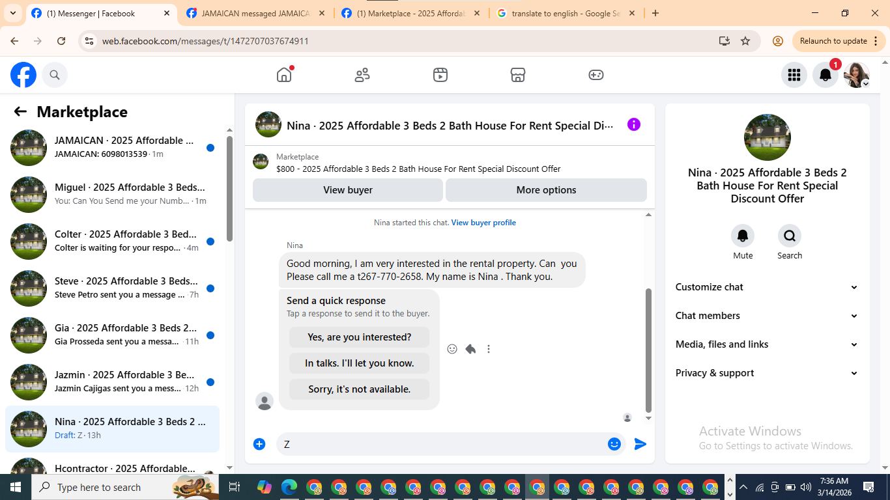Open conversation information purple icon
Image resolution: width=890 pixels, height=500 pixels.
click(x=634, y=124)
